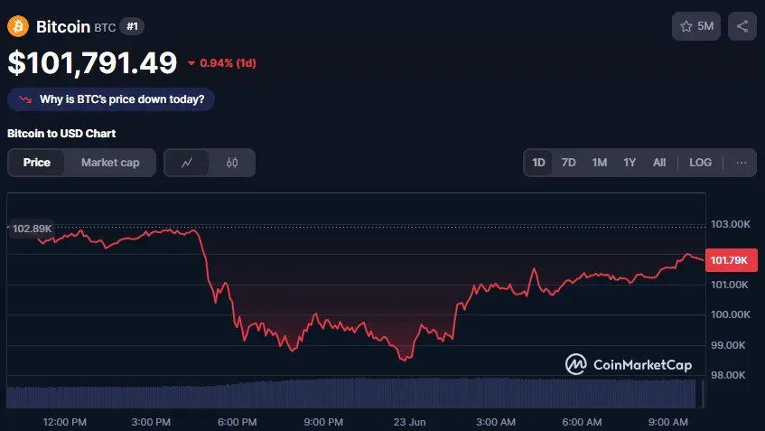Image resolution: width=765 pixels, height=431 pixels.
Task: Click the orange Bitcoin logo icon
Action: tap(18, 26)
